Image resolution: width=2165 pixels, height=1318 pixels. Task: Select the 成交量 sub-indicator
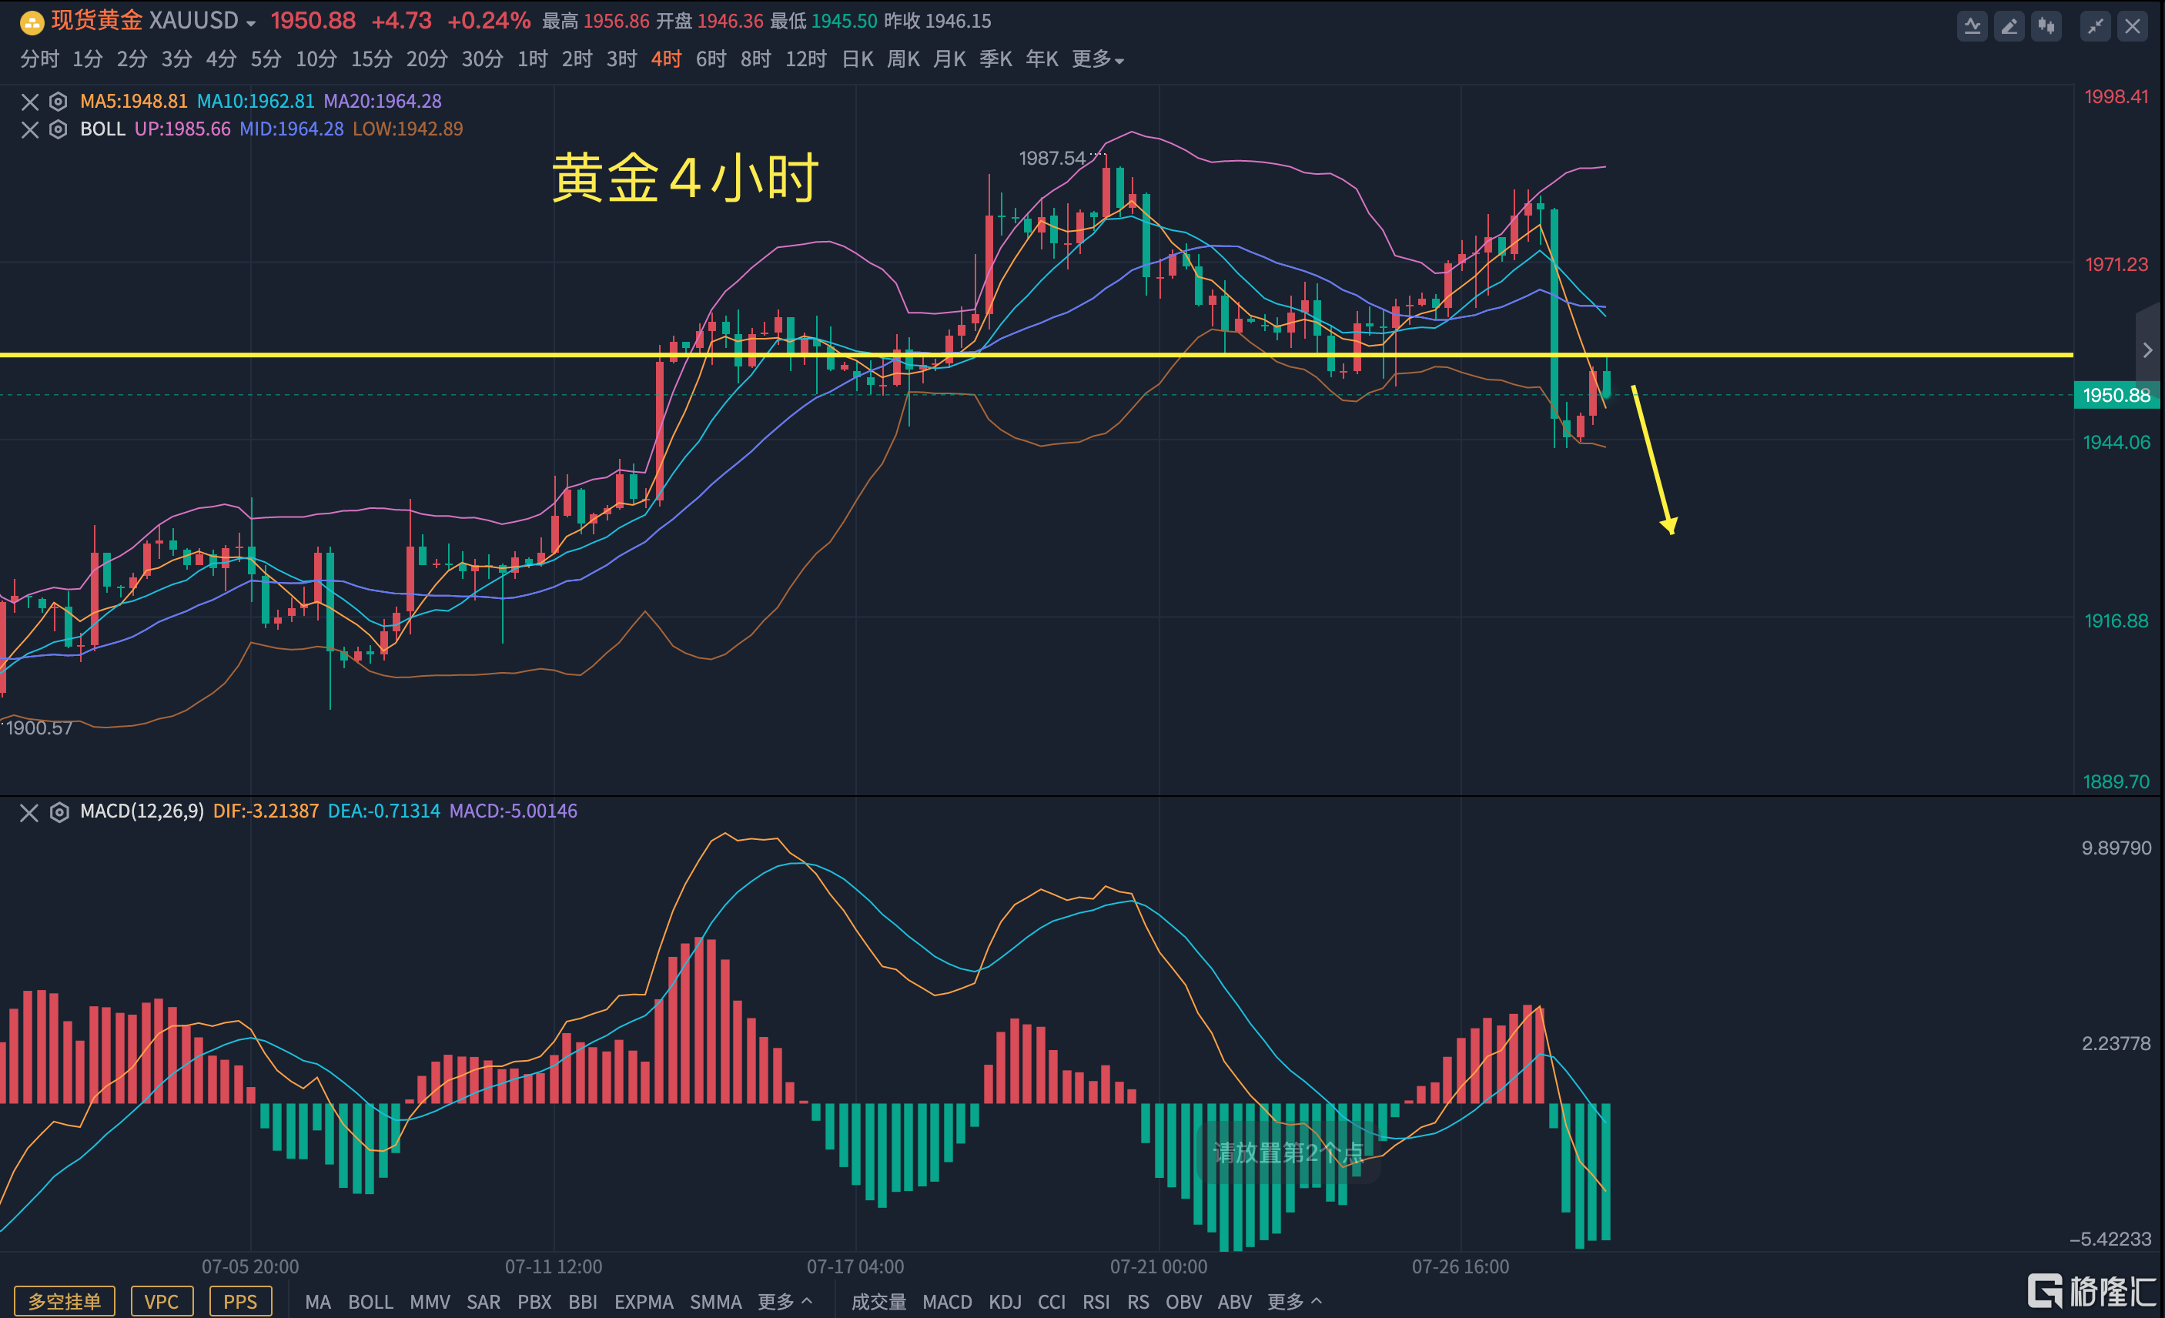coord(878,1302)
